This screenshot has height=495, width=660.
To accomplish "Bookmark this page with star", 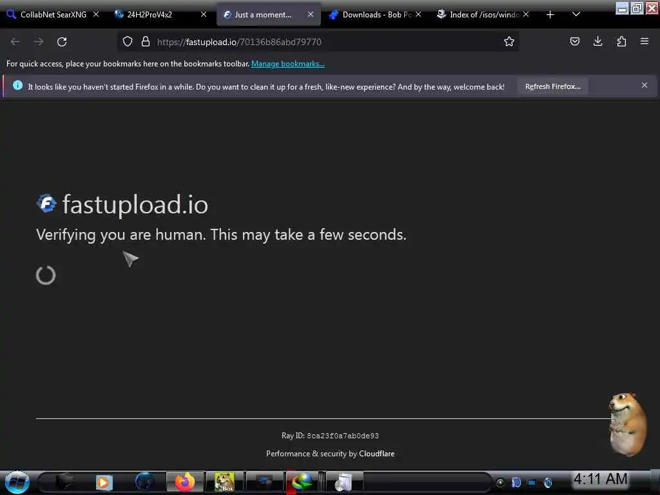I will pos(509,42).
